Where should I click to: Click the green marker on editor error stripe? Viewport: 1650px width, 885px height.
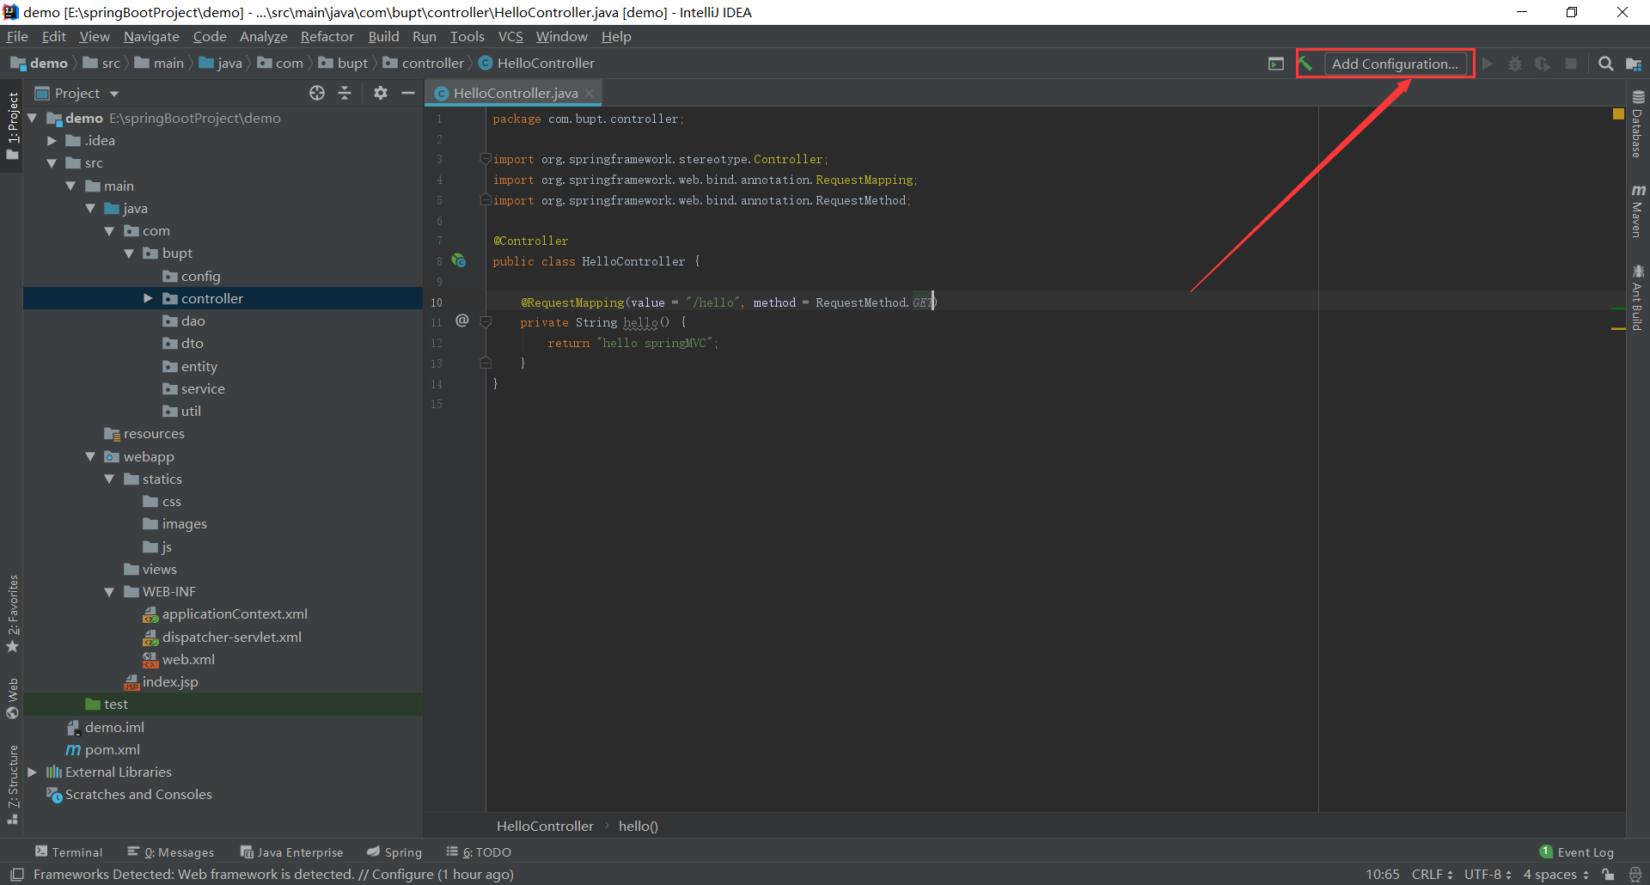[x=1618, y=308]
